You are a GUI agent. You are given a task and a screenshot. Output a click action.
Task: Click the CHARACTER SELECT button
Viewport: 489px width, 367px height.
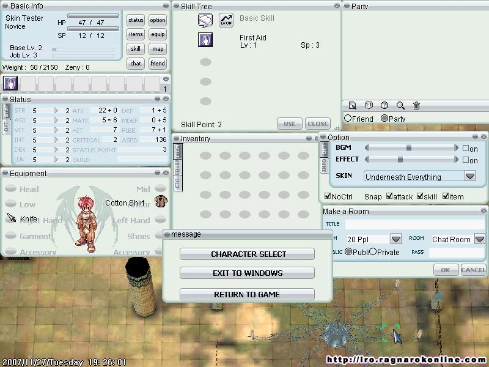tap(248, 254)
